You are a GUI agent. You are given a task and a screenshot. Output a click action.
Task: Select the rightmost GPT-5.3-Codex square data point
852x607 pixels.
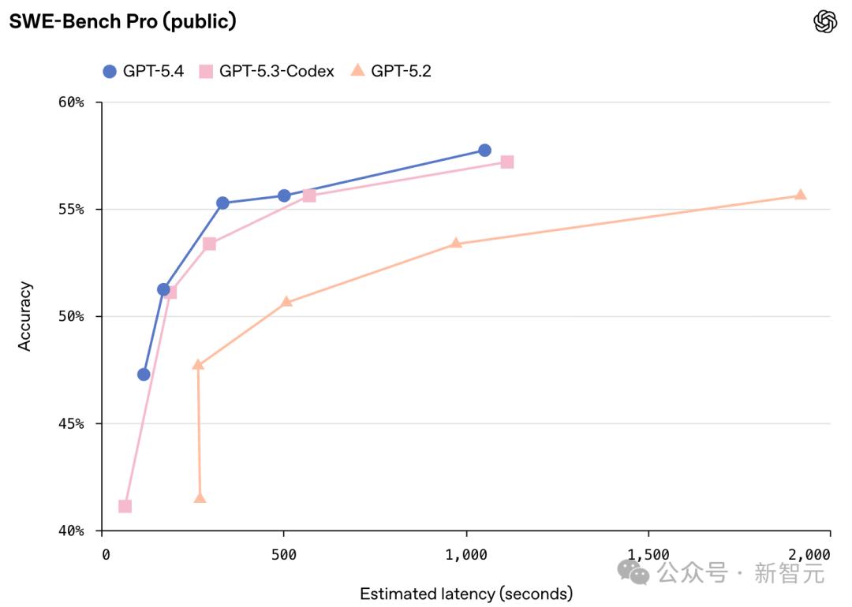(x=507, y=162)
